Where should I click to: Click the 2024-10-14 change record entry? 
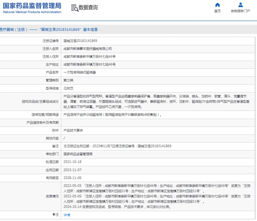[x=117, y=207]
